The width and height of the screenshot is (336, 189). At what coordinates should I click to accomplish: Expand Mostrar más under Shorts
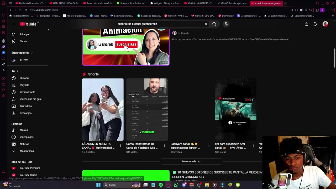(x=191, y=161)
